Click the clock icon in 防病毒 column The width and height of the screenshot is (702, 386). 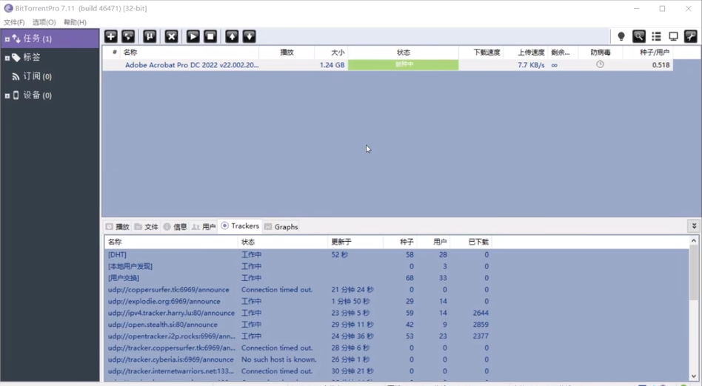[600, 64]
